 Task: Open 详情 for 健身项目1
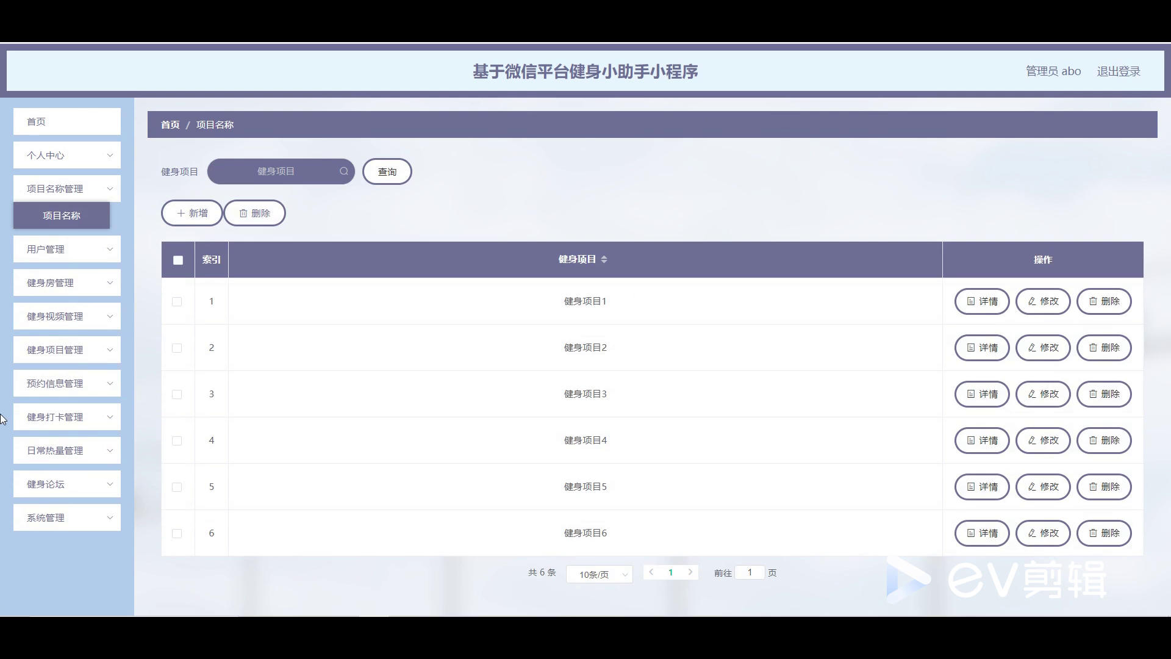tap(982, 301)
